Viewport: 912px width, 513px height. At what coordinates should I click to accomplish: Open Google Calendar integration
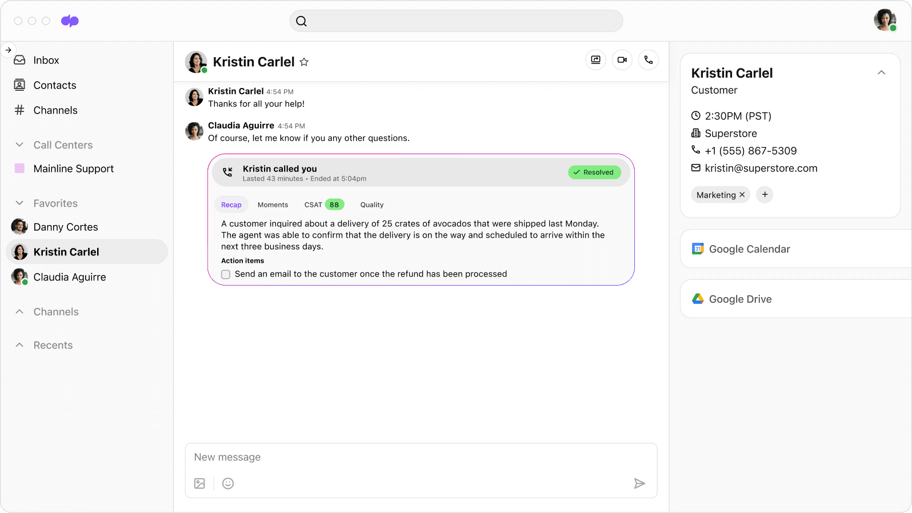[x=749, y=249]
